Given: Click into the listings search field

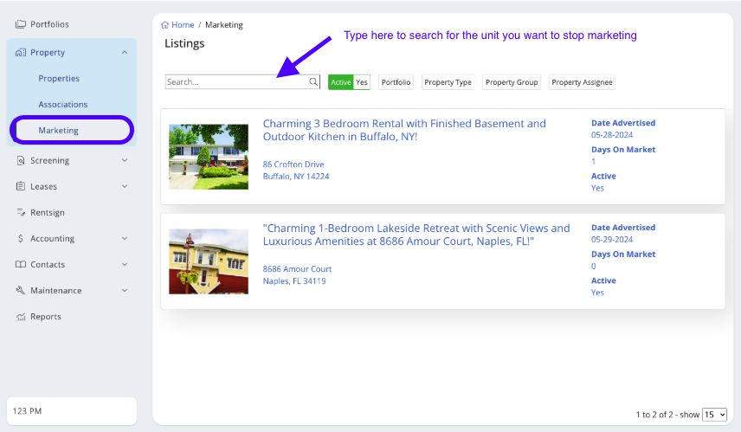Looking at the screenshot, I should click(236, 82).
